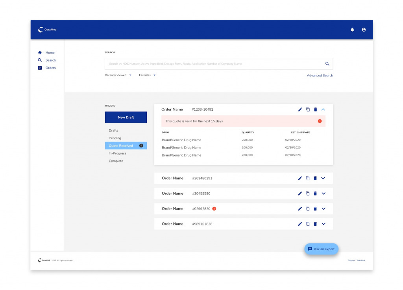Show Drafts orders
The height and width of the screenshot is (290, 403).
point(113,130)
